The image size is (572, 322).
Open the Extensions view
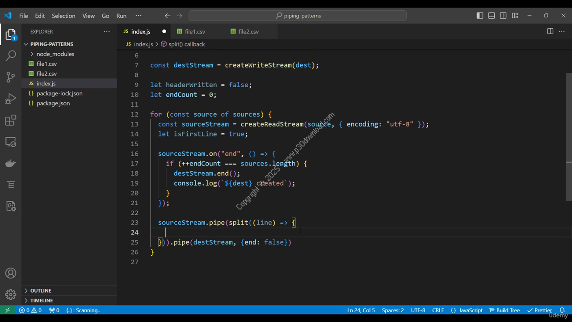coord(11,120)
